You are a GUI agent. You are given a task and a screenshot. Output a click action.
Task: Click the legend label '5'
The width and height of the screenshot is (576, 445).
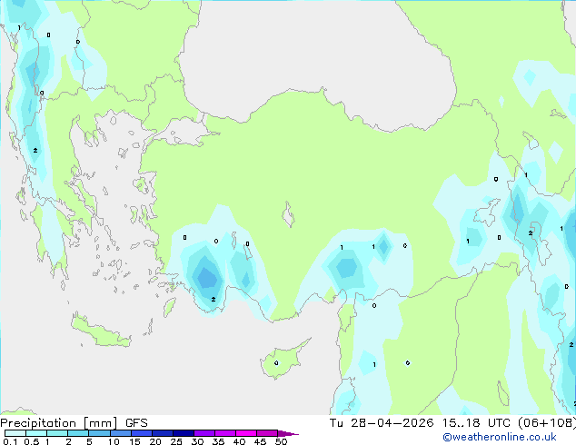[x=89, y=441]
